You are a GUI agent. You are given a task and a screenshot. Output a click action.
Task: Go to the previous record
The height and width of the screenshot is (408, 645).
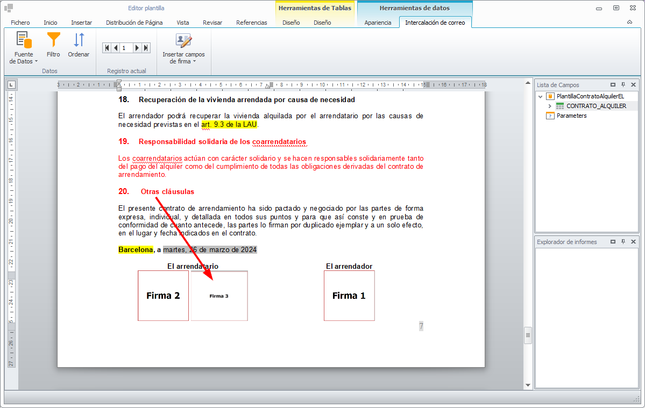(115, 48)
